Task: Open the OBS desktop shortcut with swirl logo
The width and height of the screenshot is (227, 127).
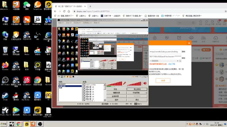Action: tap(38, 36)
